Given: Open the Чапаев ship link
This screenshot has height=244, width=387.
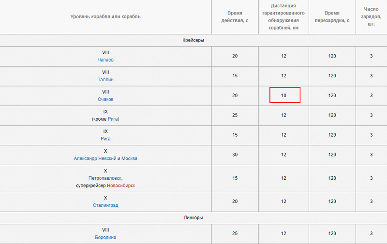Looking at the screenshot, I should coord(105,60).
